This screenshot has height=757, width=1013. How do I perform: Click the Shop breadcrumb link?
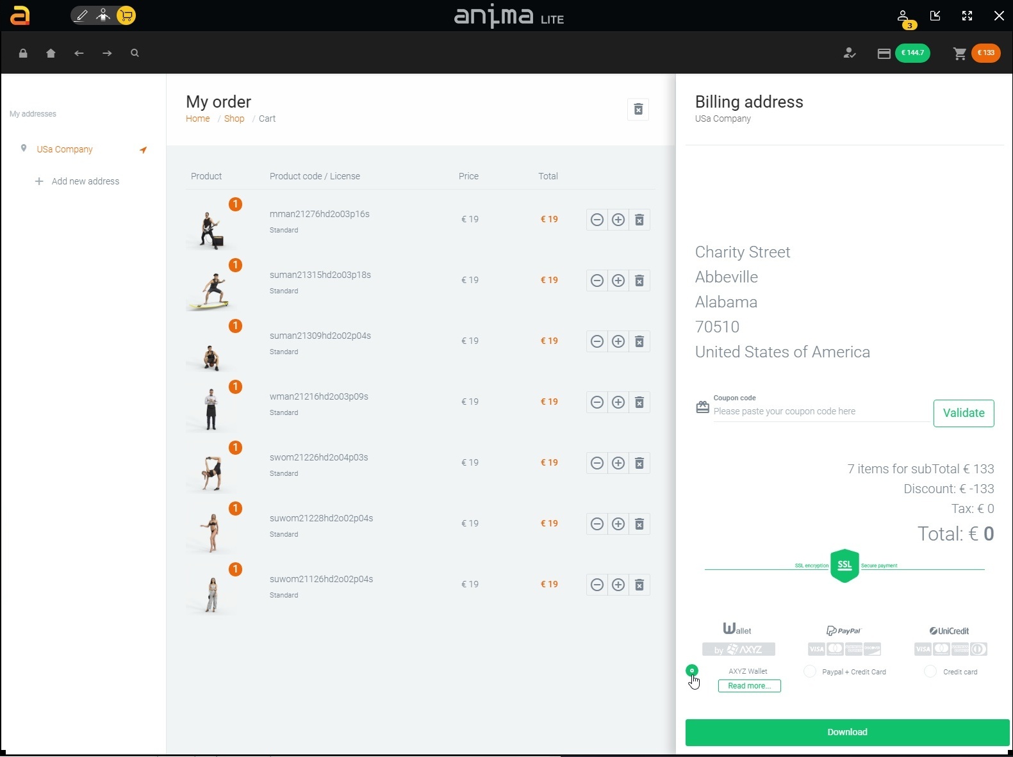pyautogui.click(x=234, y=118)
